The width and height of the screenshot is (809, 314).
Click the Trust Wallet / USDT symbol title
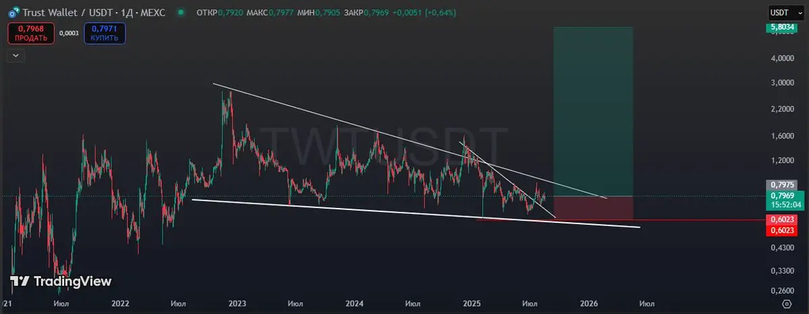click(x=94, y=12)
